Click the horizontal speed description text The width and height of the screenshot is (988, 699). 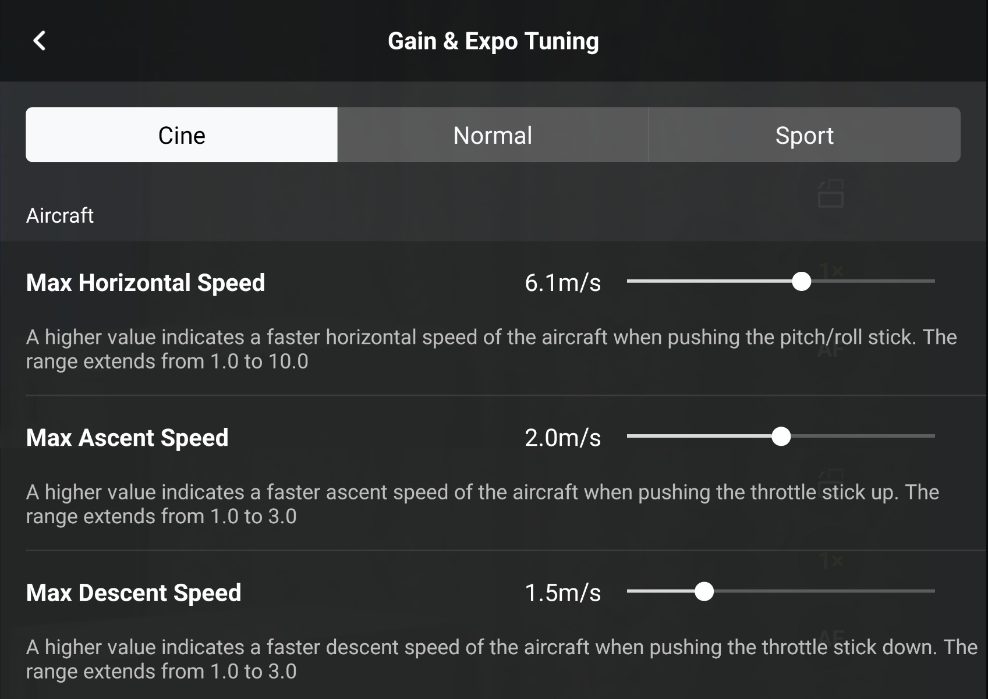(491, 349)
